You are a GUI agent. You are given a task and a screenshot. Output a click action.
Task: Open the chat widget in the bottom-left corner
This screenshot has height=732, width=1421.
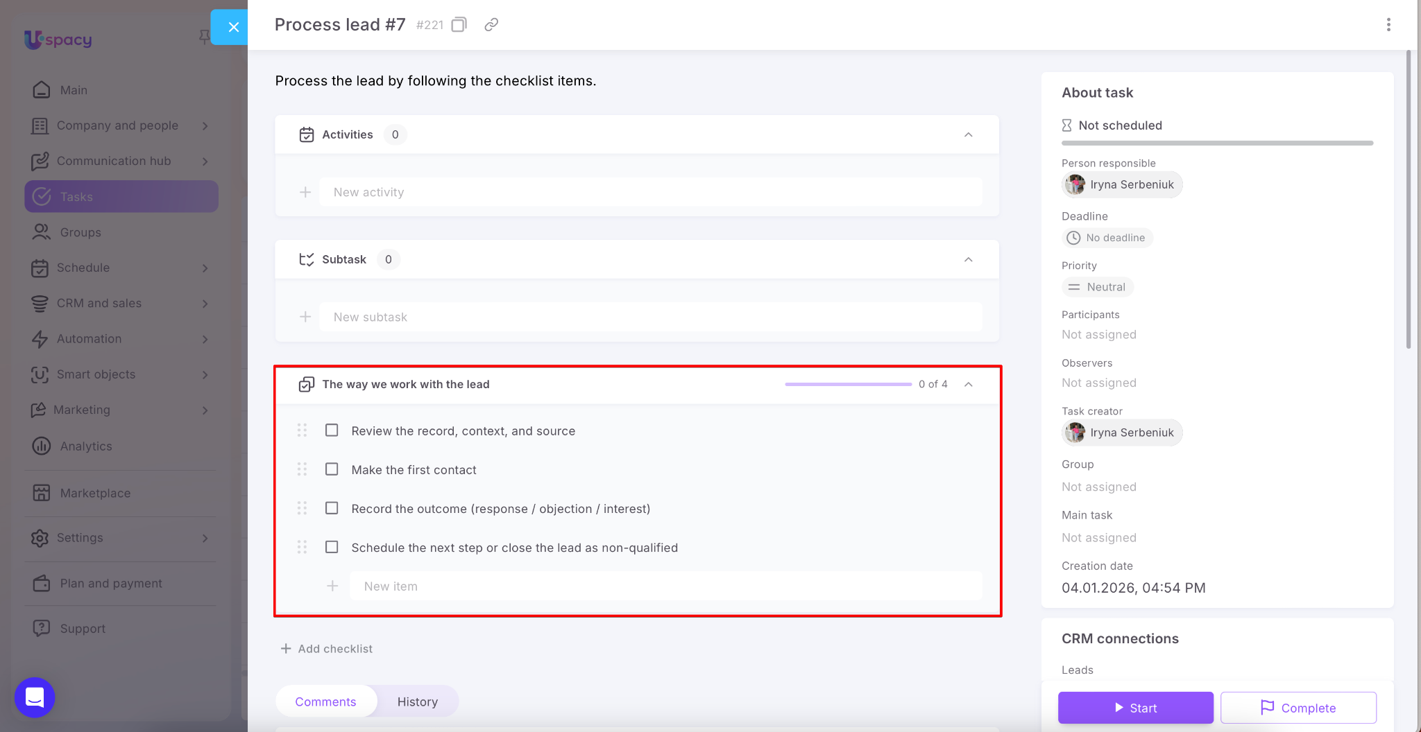(x=35, y=697)
